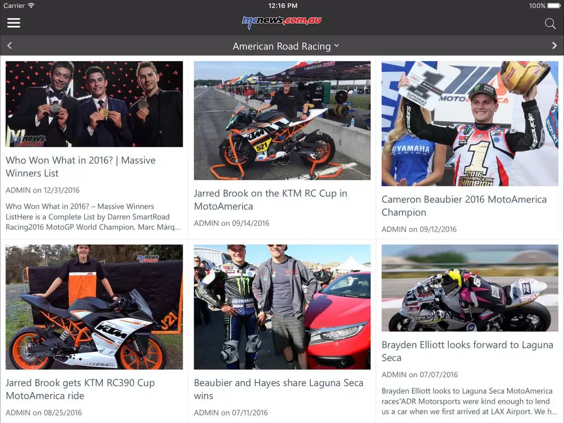Tap the mcnews.com.au logo

282,21
